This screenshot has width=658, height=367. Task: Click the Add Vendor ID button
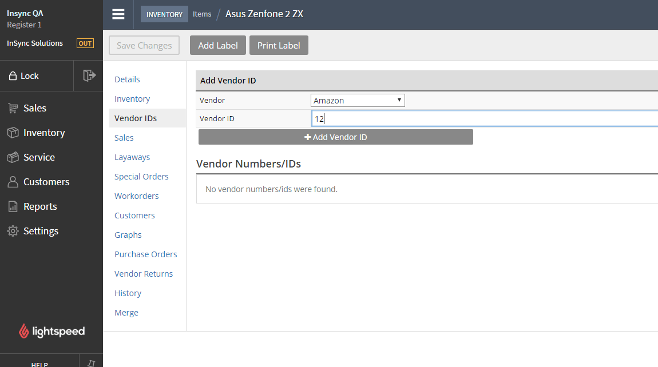336,137
